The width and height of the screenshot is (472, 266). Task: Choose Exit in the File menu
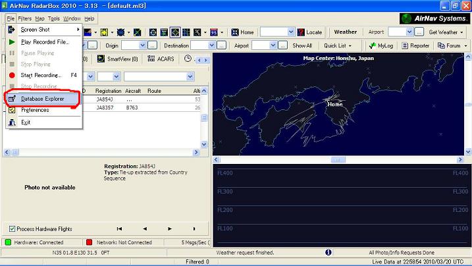(x=43, y=122)
